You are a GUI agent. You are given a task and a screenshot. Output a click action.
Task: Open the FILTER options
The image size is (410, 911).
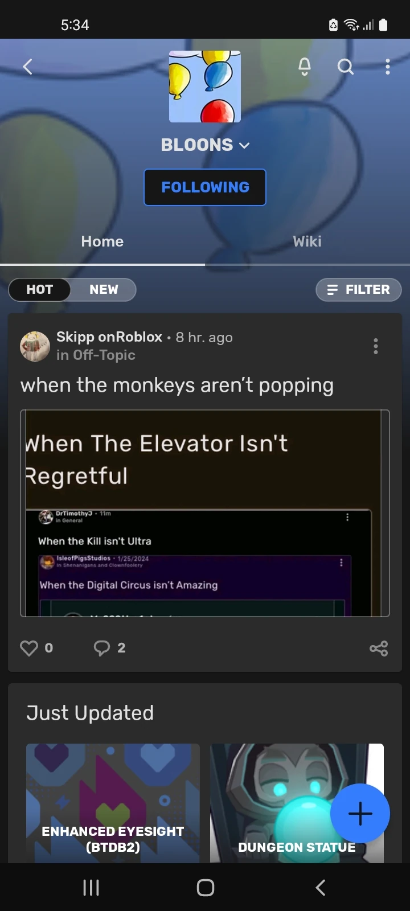click(x=359, y=289)
